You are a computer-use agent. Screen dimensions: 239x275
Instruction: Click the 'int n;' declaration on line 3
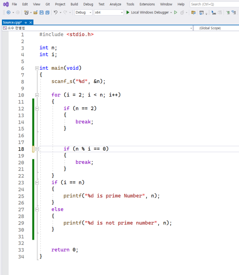pos(48,48)
